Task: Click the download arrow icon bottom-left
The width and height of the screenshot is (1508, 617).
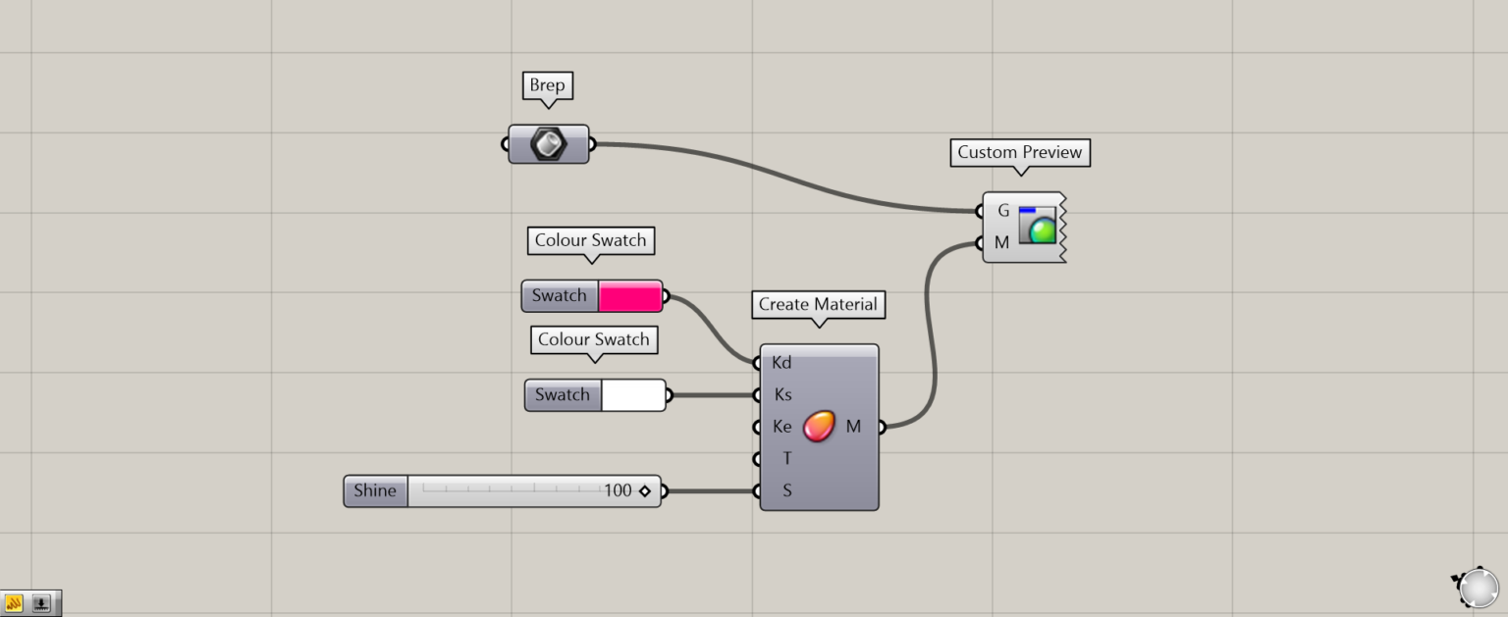Action: [x=42, y=603]
